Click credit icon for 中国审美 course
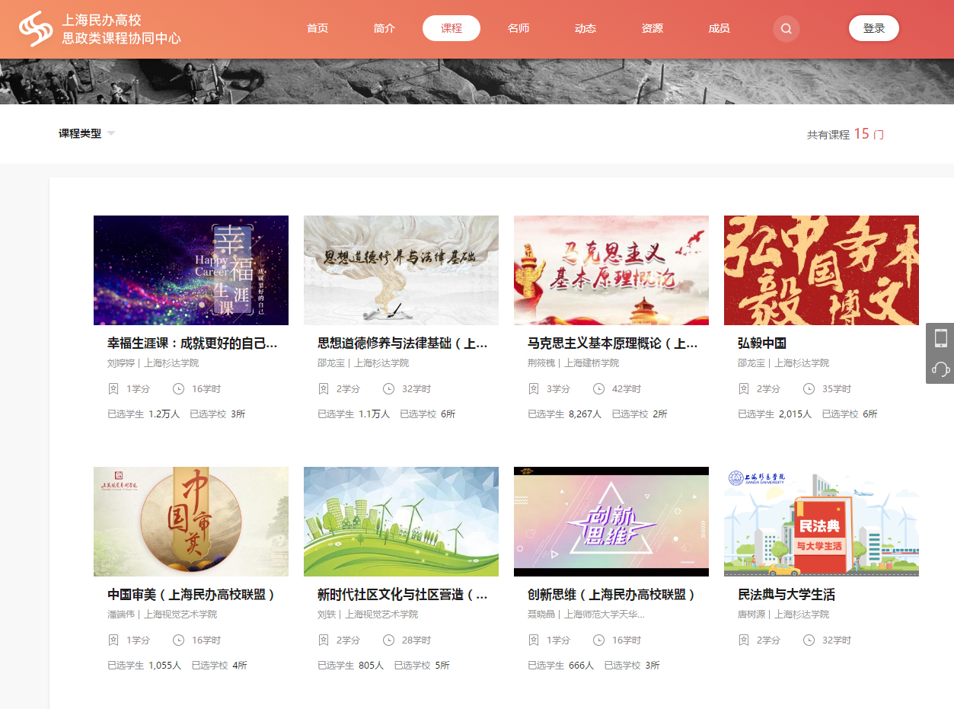The width and height of the screenshot is (954, 709). click(x=113, y=640)
